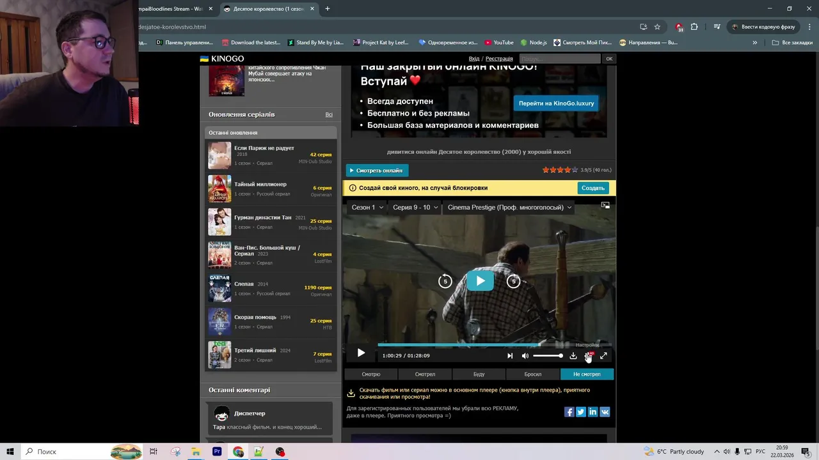Open Premiere Pro from the taskbar
Screen dimensions: 819x460
click(217, 452)
